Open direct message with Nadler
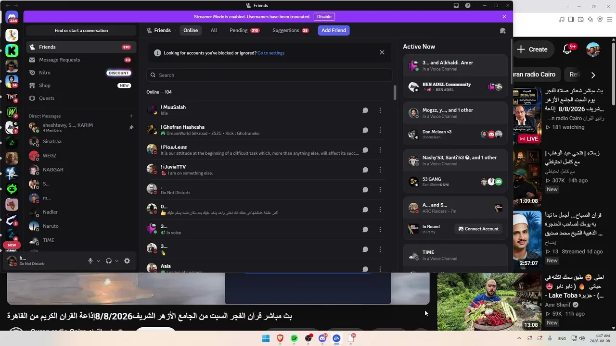 click(x=81, y=212)
